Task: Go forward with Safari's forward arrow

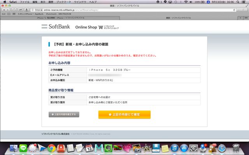Action: click(x=8, y=10)
